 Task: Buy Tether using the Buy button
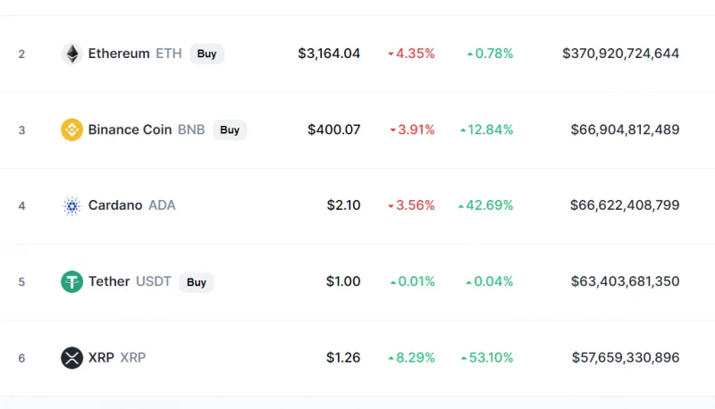pos(196,282)
